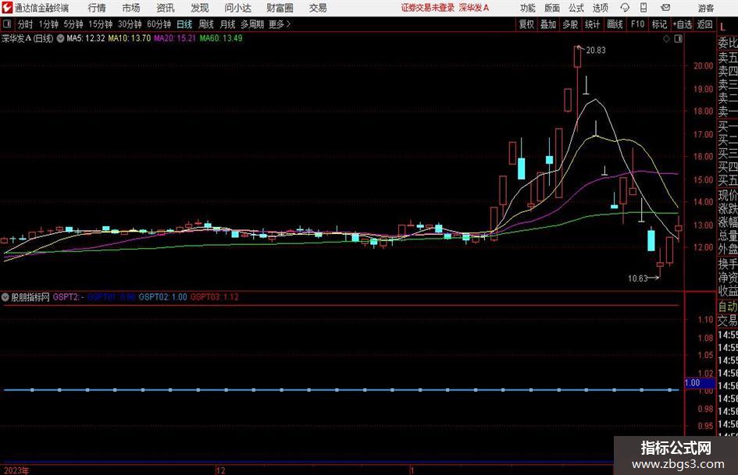Click the 深华发A stock name in title bar
Image resolution: width=738 pixels, height=475 pixels.
[x=474, y=8]
